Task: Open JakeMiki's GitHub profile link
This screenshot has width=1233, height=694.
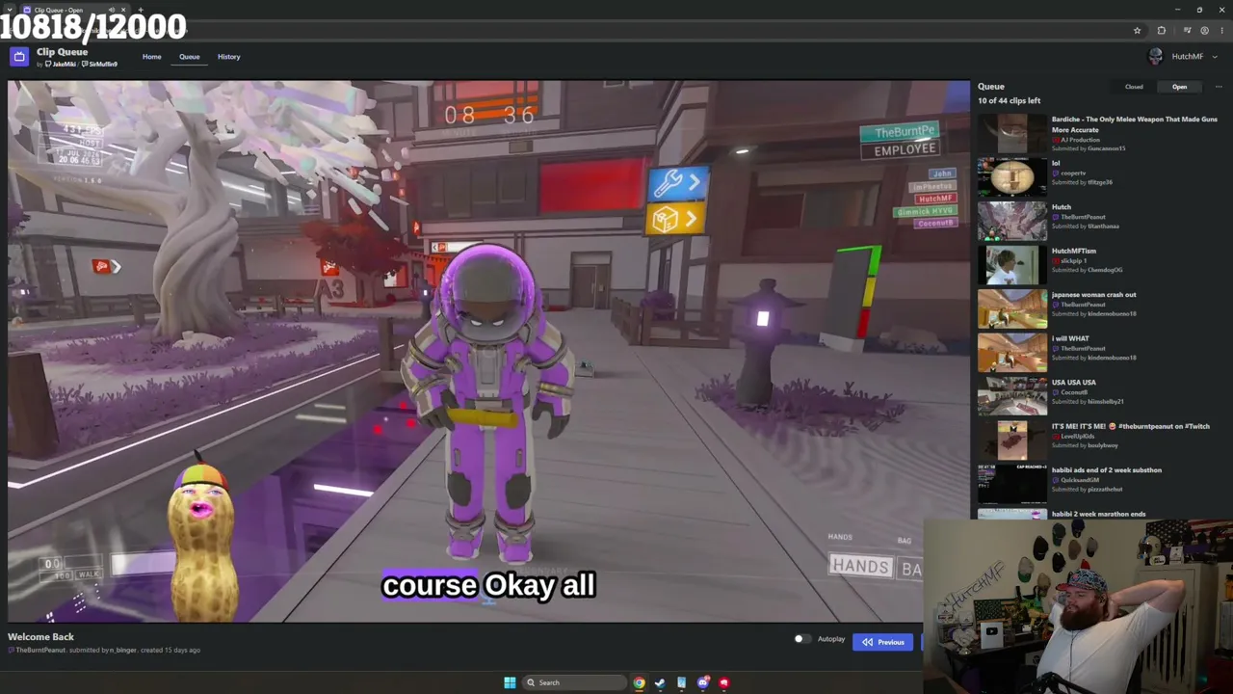Action: (x=61, y=65)
